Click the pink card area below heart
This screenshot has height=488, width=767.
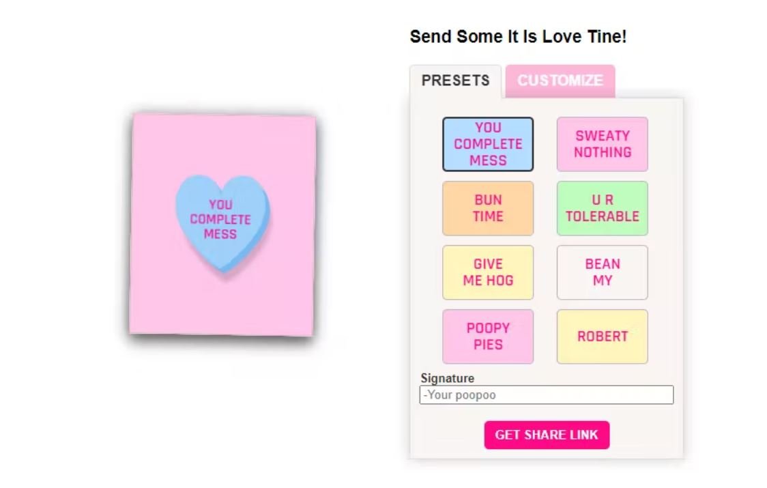(221, 304)
